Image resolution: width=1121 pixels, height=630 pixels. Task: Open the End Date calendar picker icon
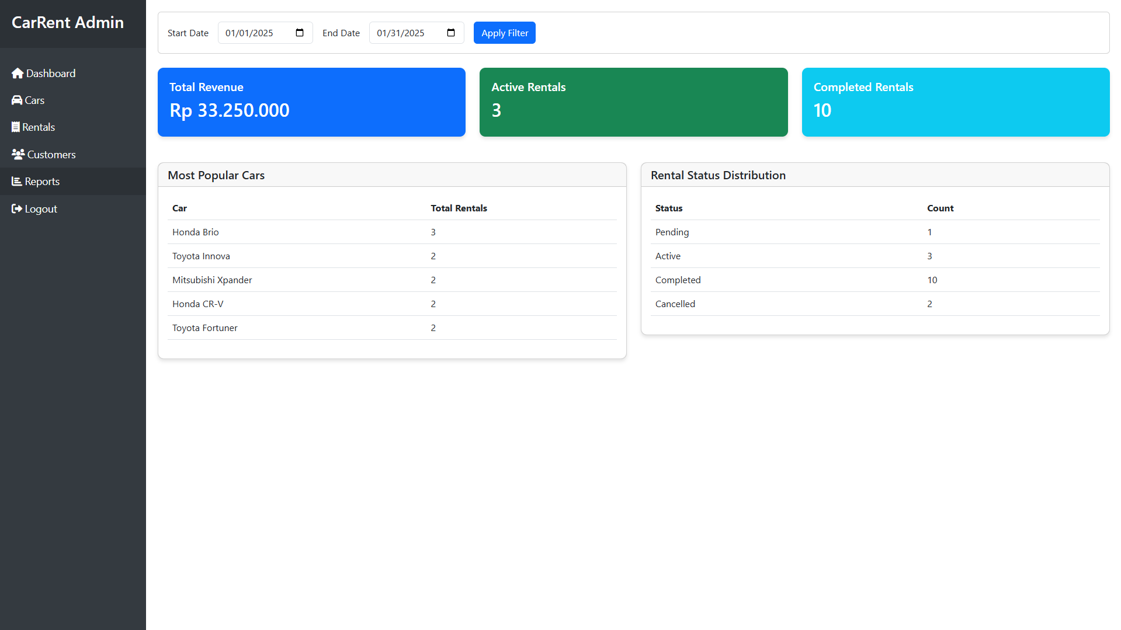[x=451, y=33]
